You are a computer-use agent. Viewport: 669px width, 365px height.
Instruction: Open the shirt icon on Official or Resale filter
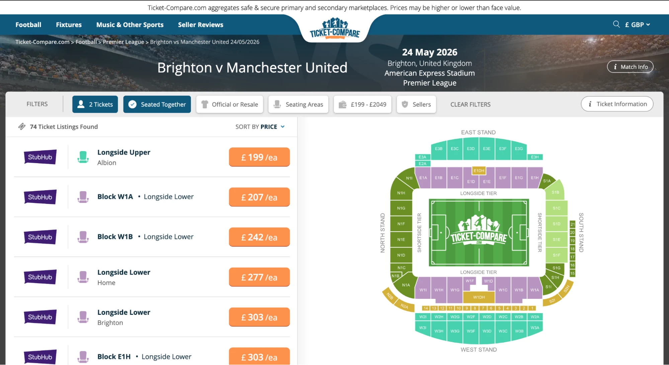click(x=204, y=104)
